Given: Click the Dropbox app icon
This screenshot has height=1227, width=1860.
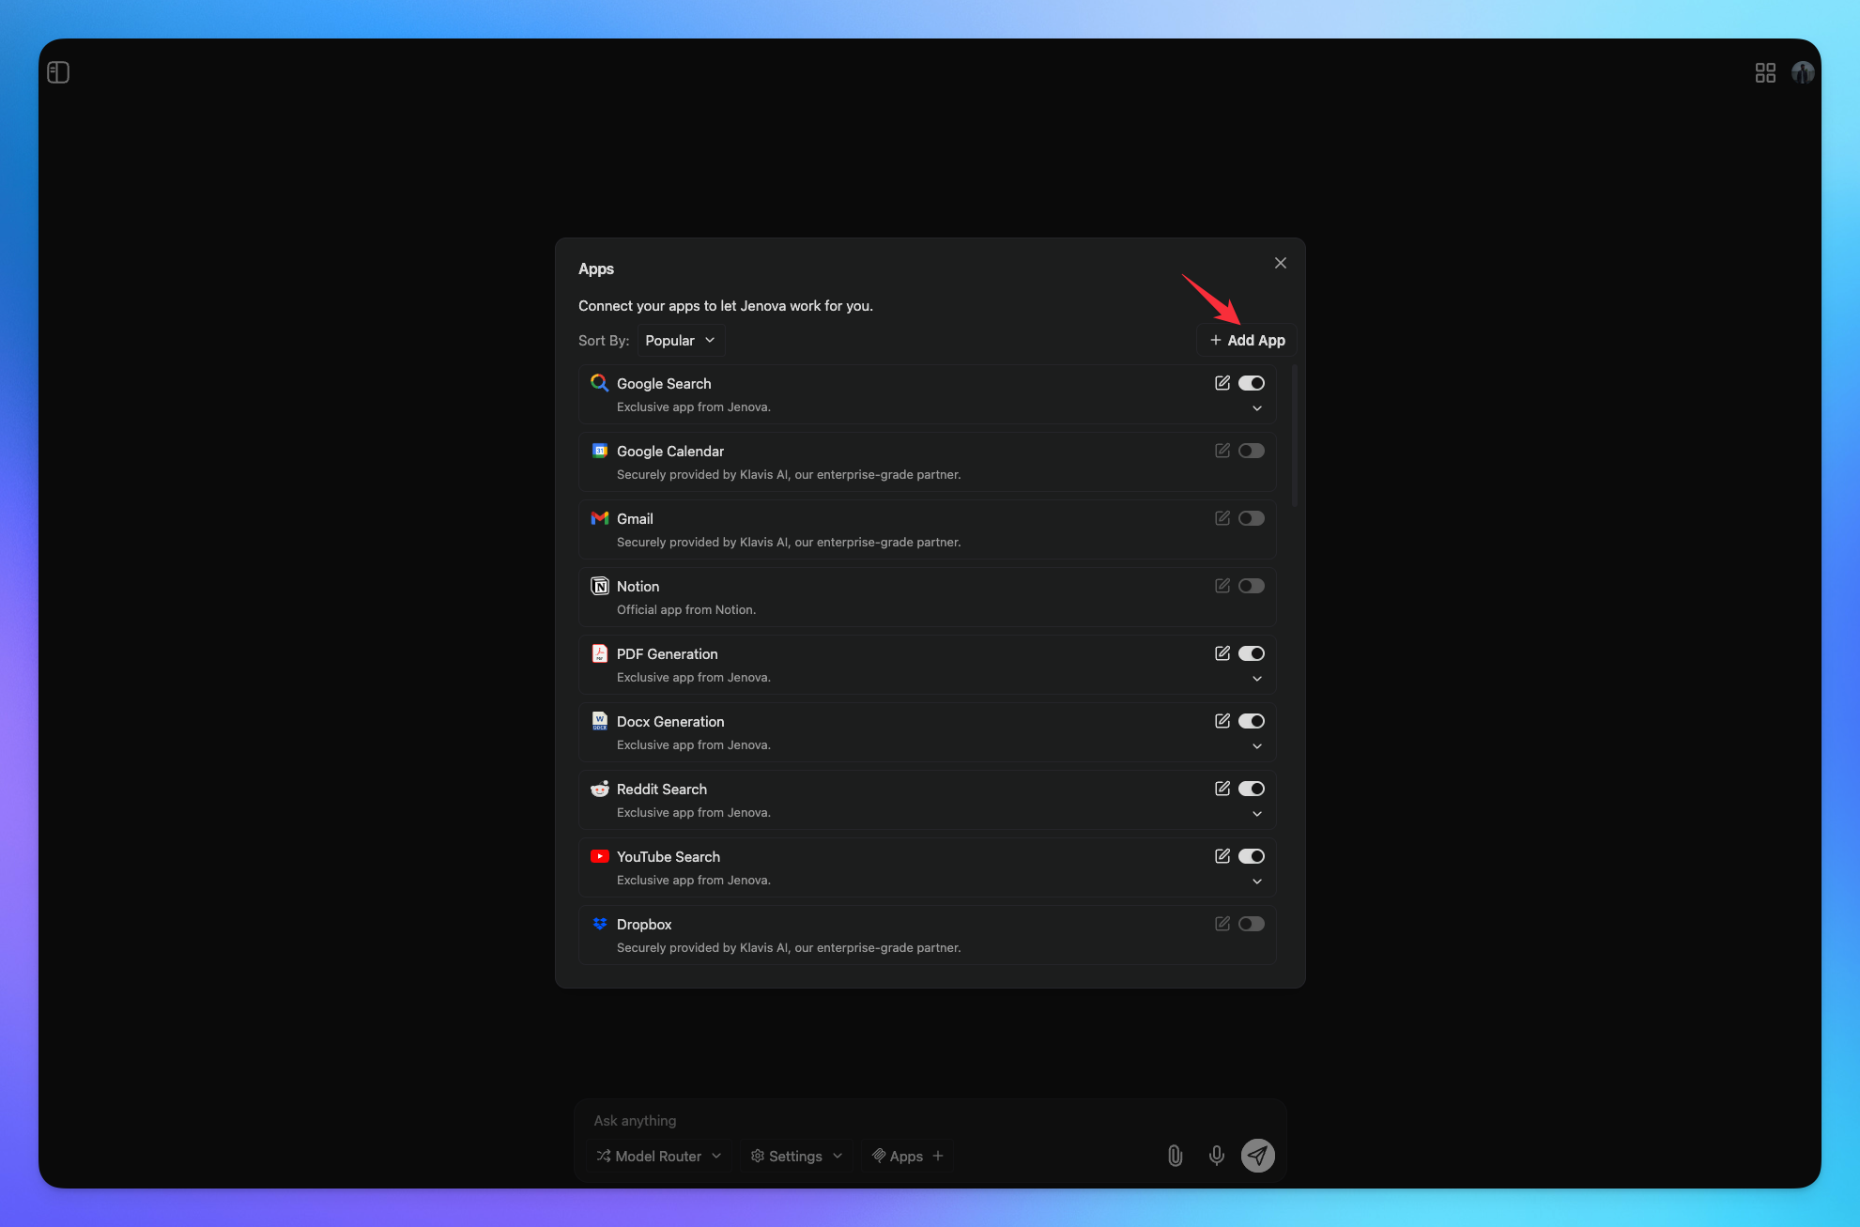Looking at the screenshot, I should (599, 923).
